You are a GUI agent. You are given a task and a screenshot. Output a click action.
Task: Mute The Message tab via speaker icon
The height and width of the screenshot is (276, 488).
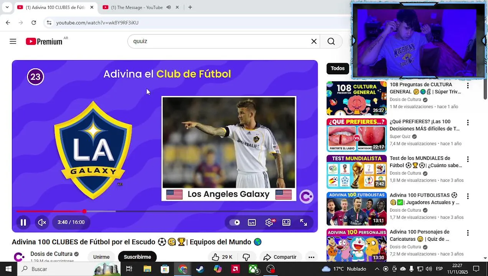[168, 7]
